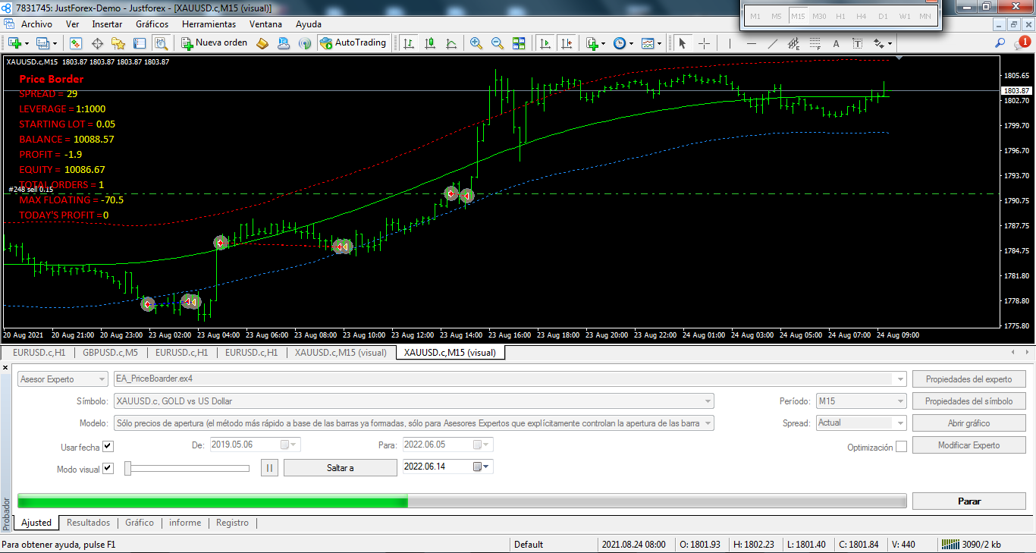This screenshot has width=1036, height=553.
Task: Select the Equidistant Channel tool
Action: click(793, 43)
